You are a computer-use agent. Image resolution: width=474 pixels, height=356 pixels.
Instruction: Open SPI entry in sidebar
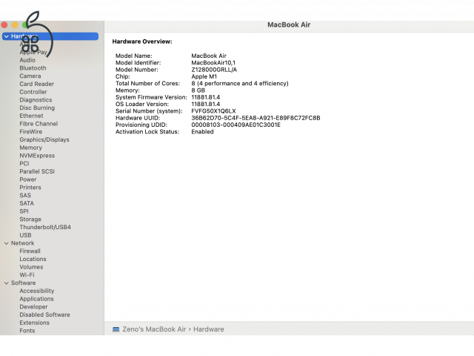(24, 211)
